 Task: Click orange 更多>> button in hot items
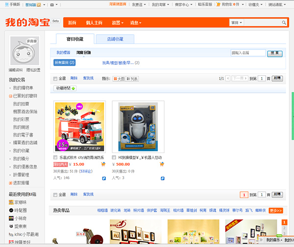click(x=275, y=210)
